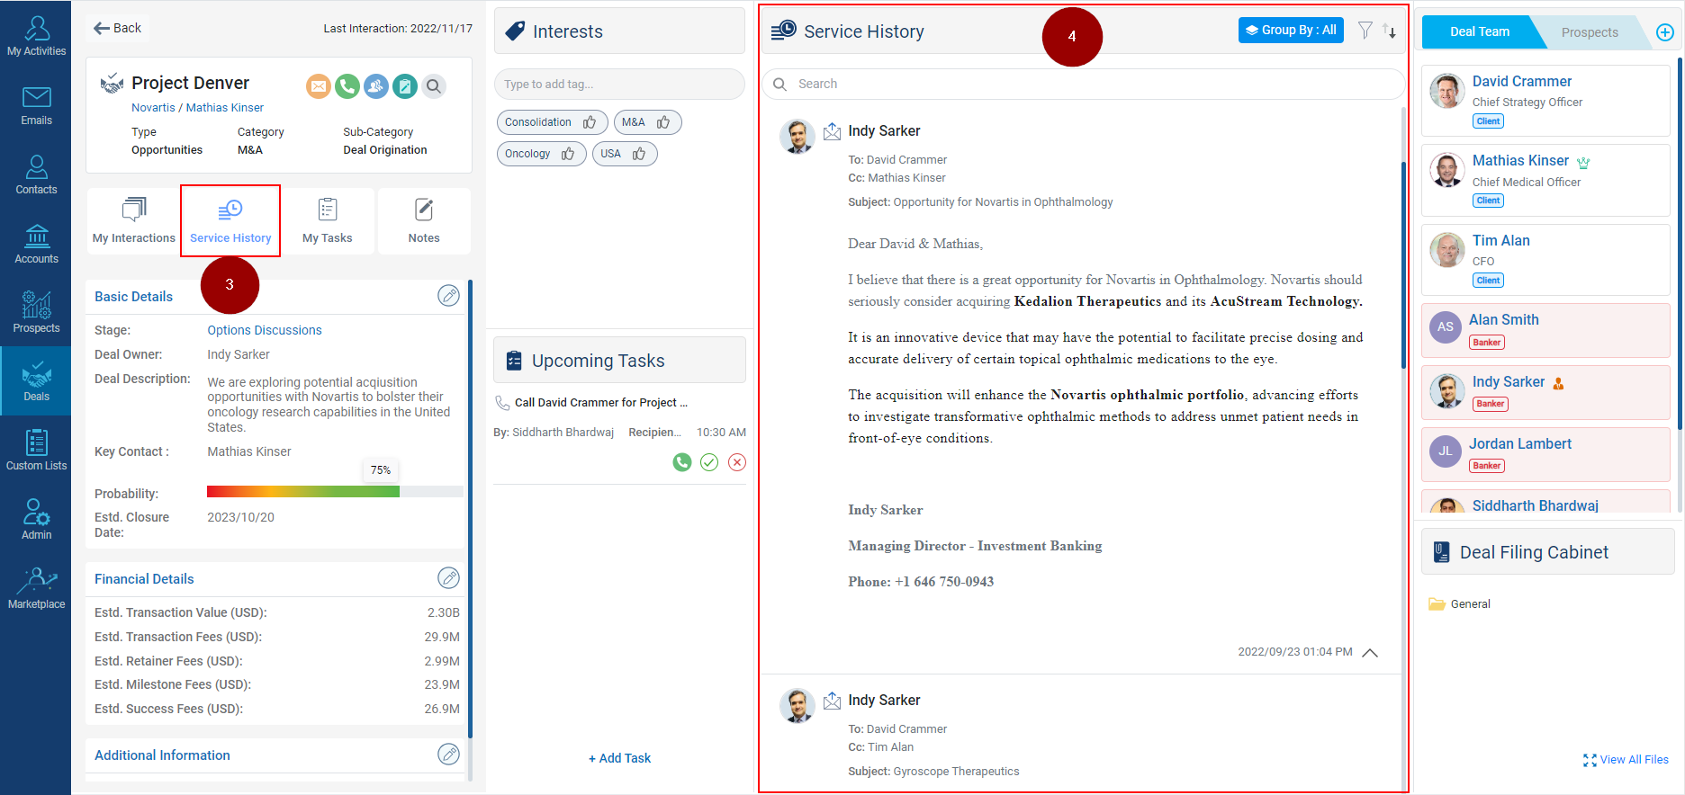Add deal team member with plus icon
This screenshot has width=1685, height=795.
(x=1665, y=32)
